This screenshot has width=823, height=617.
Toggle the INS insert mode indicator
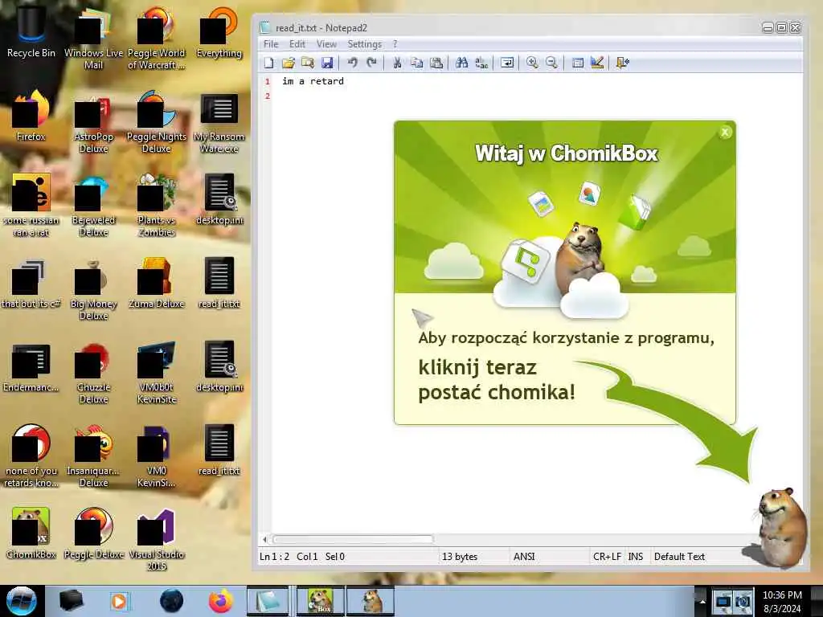coord(636,557)
